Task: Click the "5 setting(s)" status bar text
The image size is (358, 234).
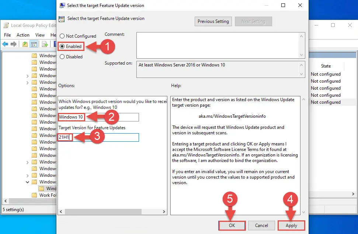Action: click(13, 210)
